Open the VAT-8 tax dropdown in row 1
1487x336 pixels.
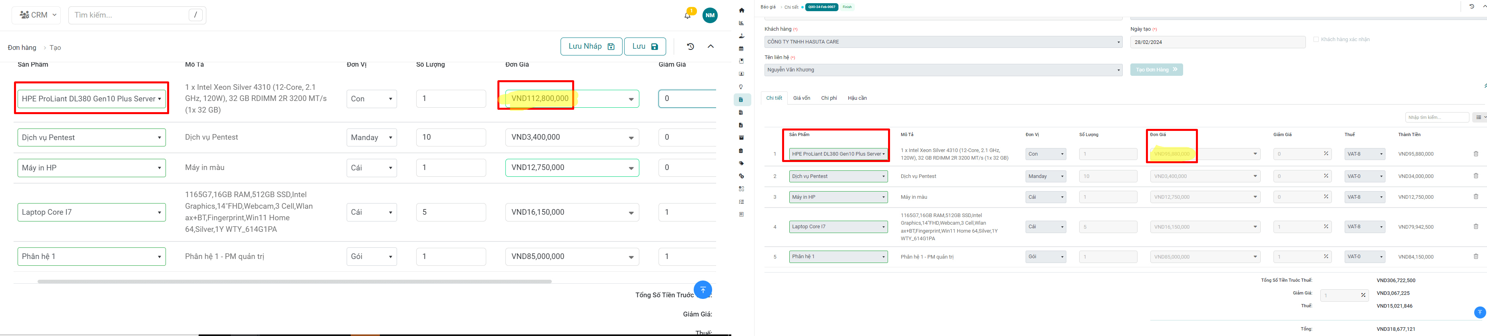click(1365, 154)
